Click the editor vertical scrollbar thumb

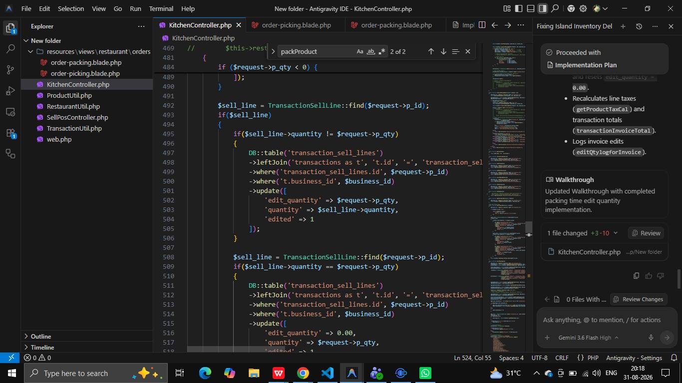529,228
